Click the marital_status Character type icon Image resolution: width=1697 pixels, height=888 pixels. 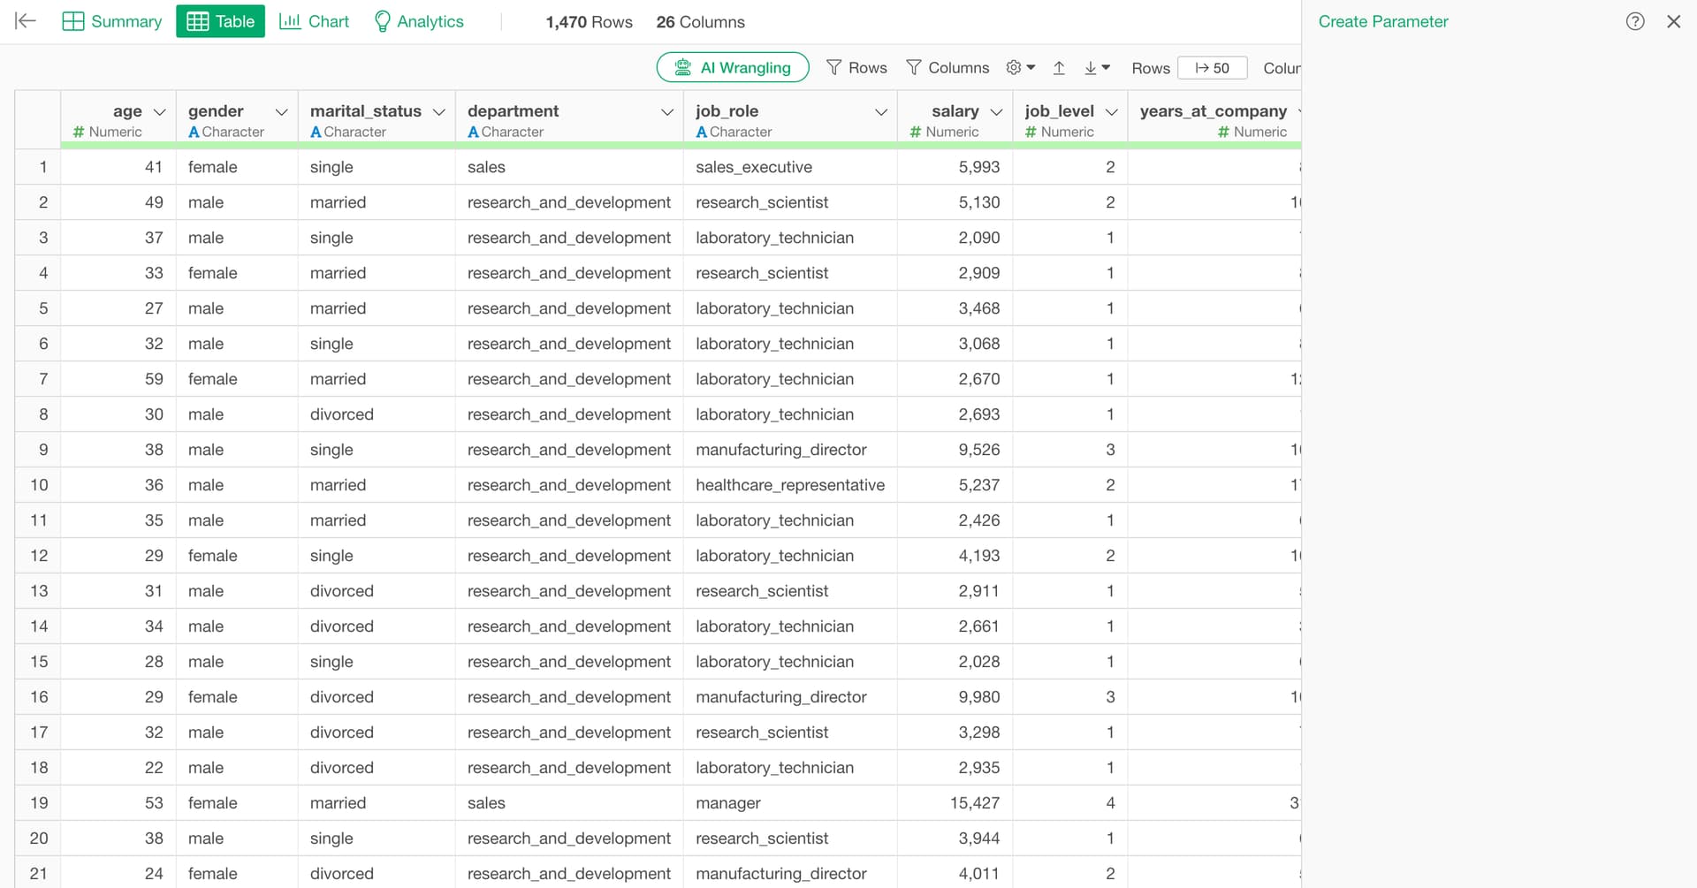pos(316,132)
